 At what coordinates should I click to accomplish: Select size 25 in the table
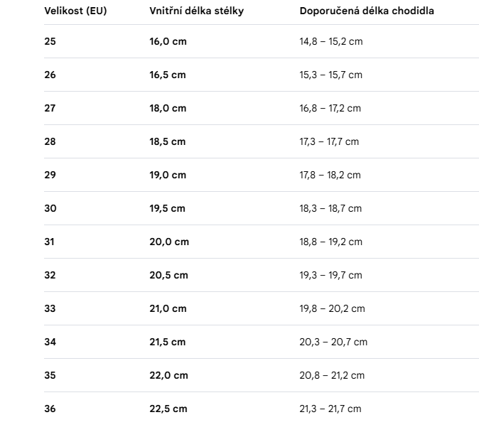tap(50, 41)
